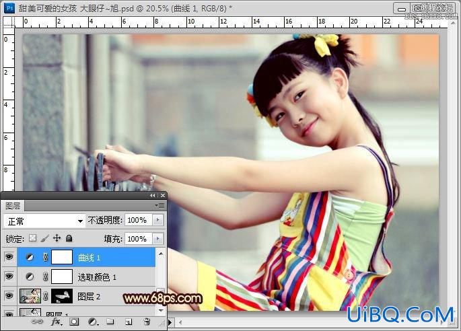
Task: Add a layer mask
Action: (x=74, y=322)
